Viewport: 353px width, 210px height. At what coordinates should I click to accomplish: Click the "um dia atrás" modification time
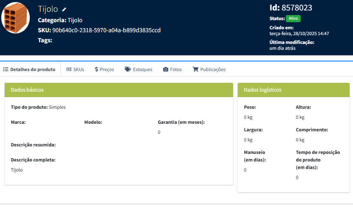pyautogui.click(x=283, y=48)
